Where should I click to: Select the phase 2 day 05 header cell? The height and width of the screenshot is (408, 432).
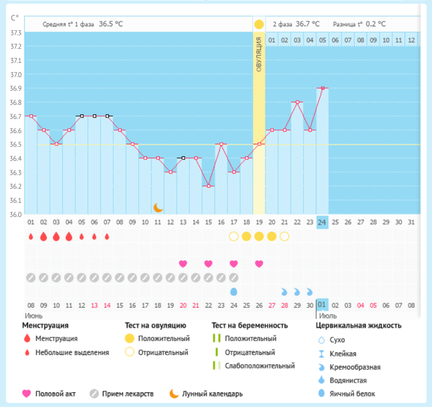click(323, 40)
